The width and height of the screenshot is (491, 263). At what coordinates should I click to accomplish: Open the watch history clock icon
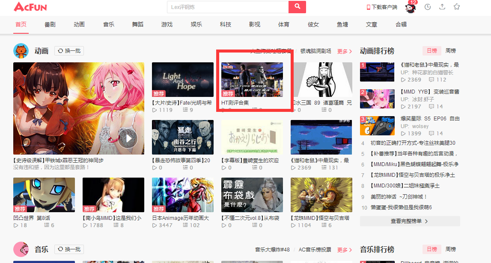click(x=428, y=7)
